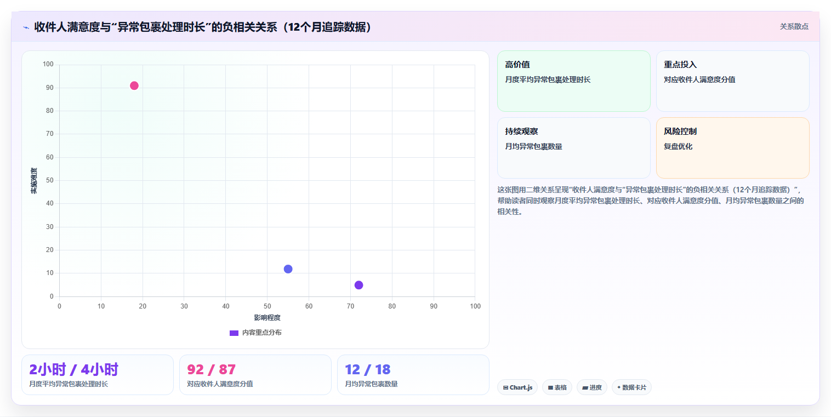This screenshot has width=831, height=417.
Task: Click the 影响程度 x-axis title
Action: coord(267,318)
